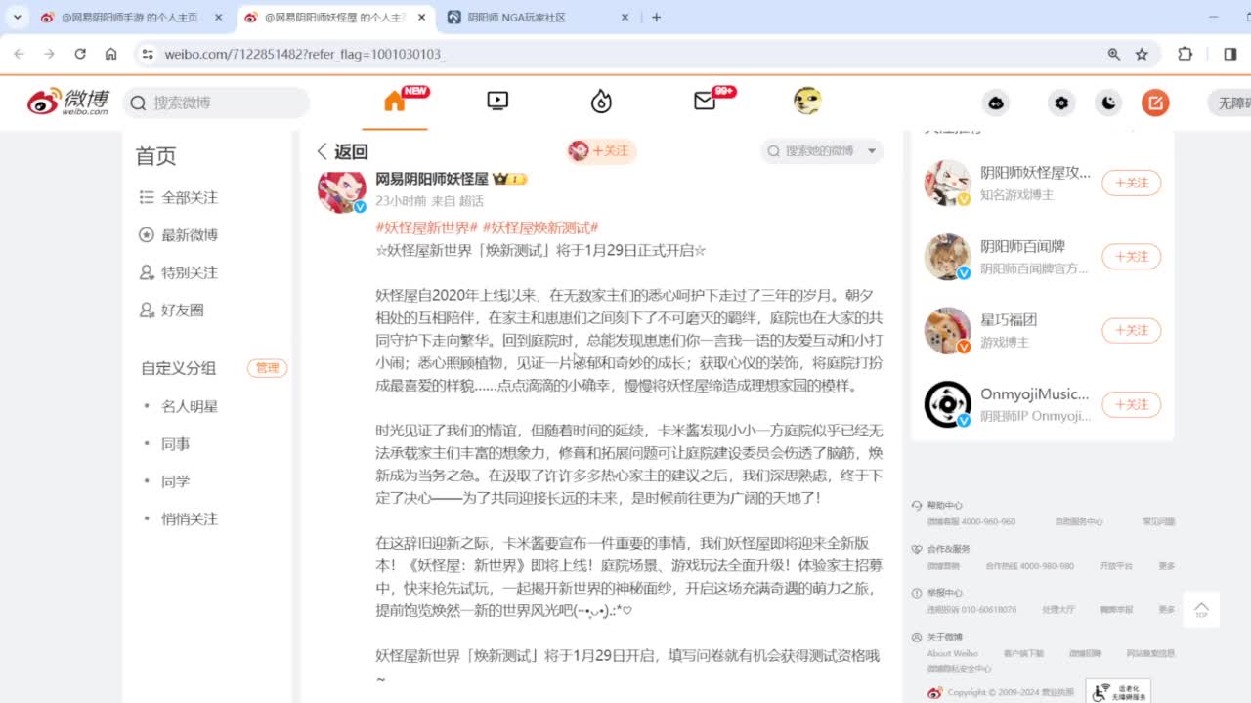Click the 返回 back button
This screenshot has width=1251, height=703.
(340, 151)
